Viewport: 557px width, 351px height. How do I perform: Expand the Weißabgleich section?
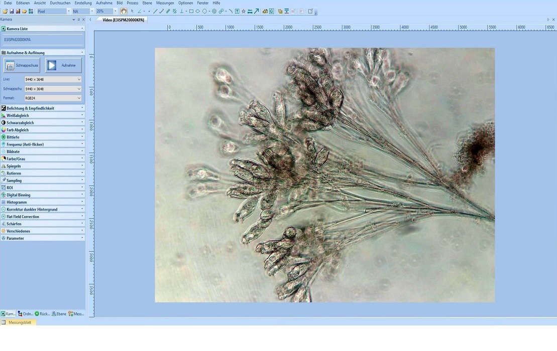tap(42, 115)
